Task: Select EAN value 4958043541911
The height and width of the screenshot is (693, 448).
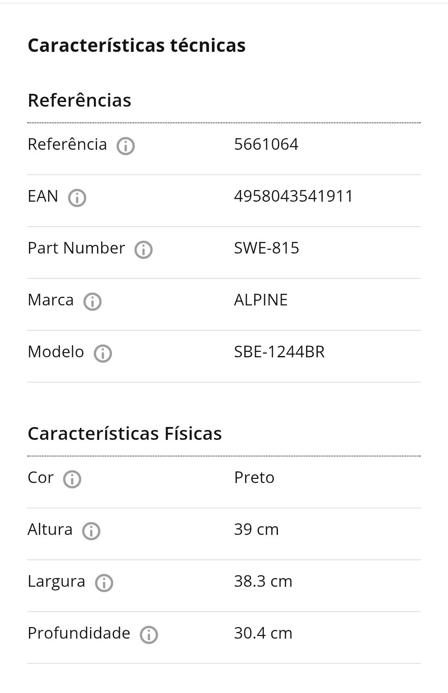Action: tap(294, 196)
